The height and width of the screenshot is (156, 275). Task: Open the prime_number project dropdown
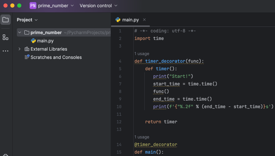[x=56, y=6]
